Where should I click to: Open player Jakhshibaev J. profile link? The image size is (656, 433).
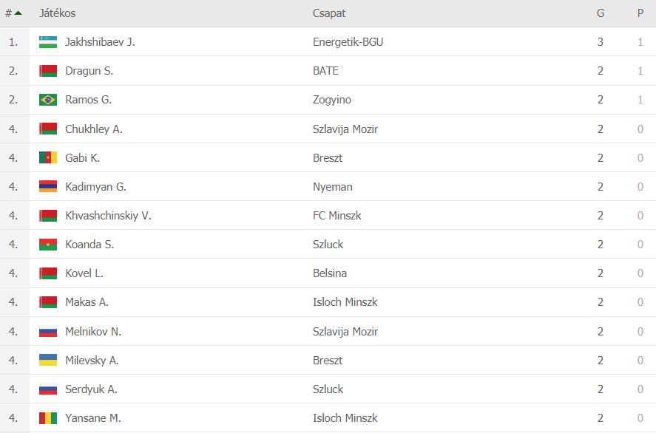[x=100, y=42]
